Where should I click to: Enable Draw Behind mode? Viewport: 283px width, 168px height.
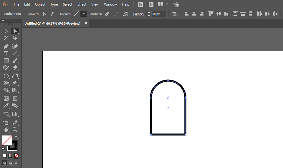coord(11,163)
